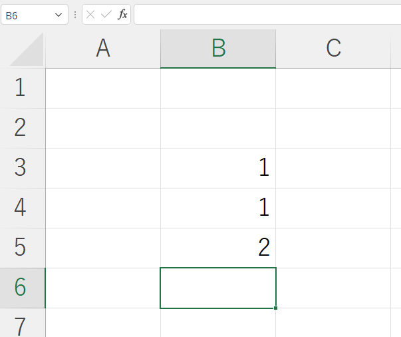Click the three-dot formula bar resize handle
The height and width of the screenshot is (337, 401).
pyautogui.click(x=75, y=15)
